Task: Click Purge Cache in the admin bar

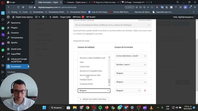Action: (x=65, y=17)
